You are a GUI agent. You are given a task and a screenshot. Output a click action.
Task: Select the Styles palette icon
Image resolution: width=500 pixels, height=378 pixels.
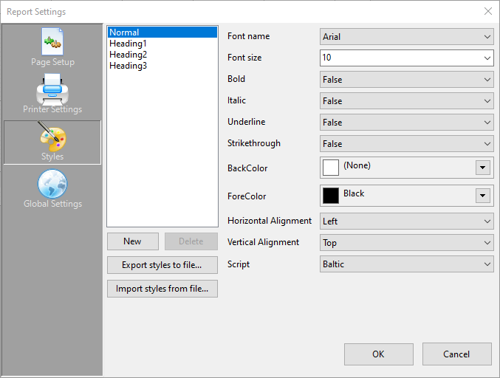coord(52,137)
